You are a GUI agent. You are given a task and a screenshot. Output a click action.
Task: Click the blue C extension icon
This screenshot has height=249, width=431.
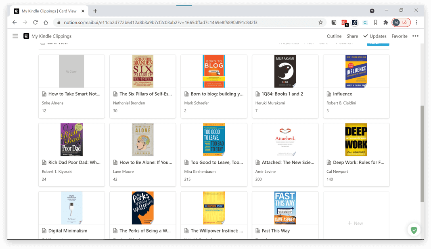[x=364, y=23]
